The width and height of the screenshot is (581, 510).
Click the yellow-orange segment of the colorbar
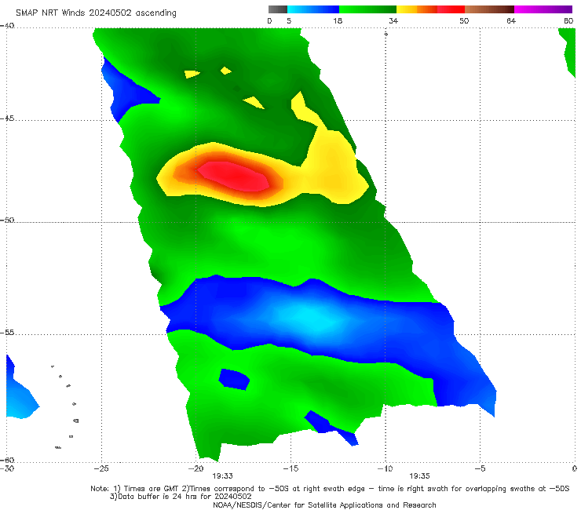(x=417, y=9)
